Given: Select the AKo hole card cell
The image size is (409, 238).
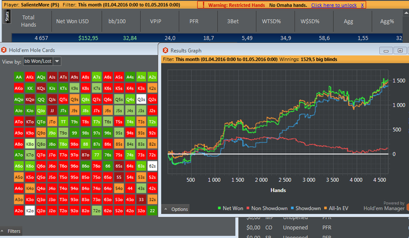Looking at the screenshot, I should tap(19, 88).
